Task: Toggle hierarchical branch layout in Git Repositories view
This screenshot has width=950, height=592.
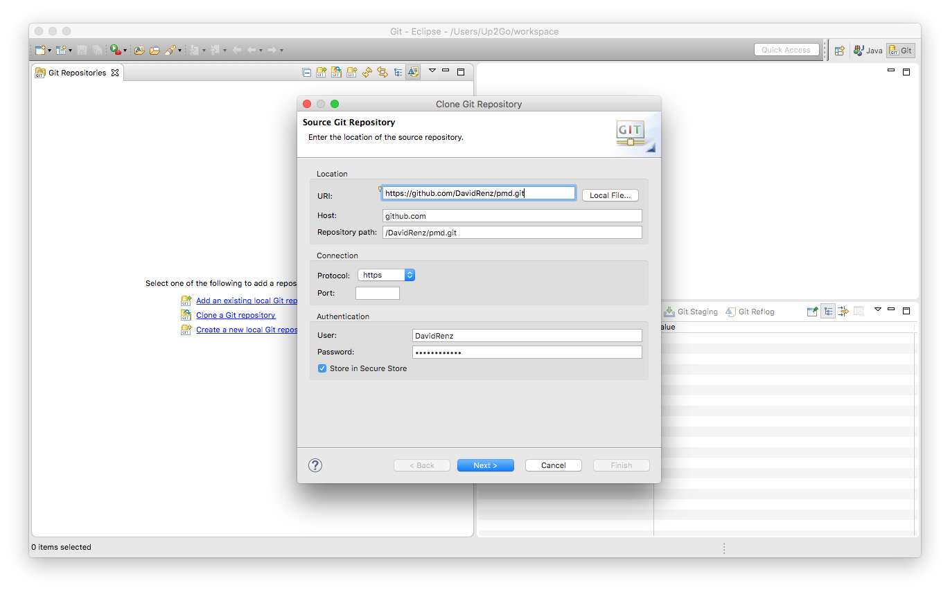Action: click(398, 72)
